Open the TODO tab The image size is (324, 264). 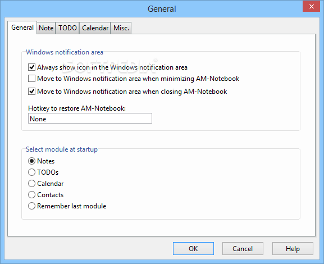[x=67, y=28]
